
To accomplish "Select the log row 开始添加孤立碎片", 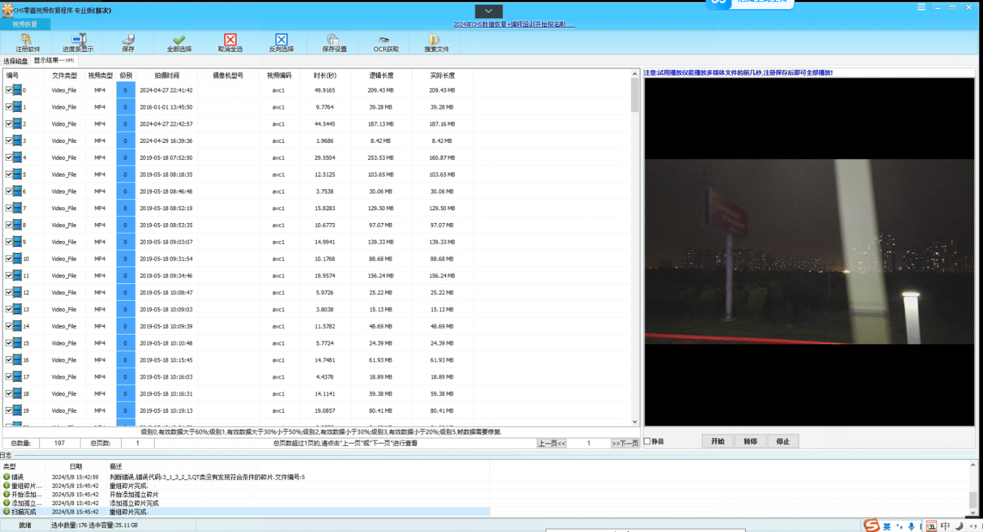I will pos(245,494).
